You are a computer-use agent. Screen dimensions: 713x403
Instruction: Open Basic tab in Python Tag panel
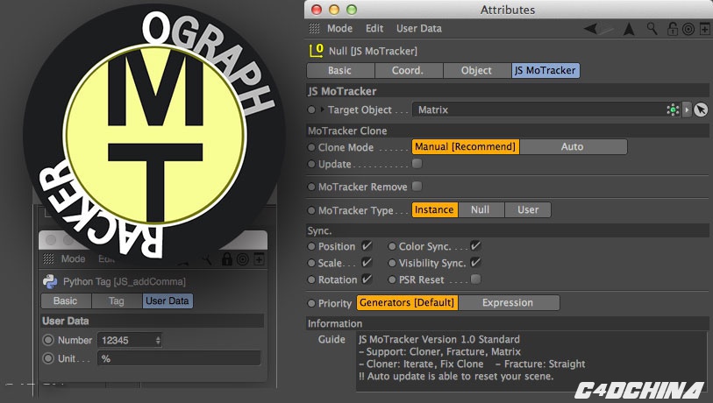[x=66, y=300]
